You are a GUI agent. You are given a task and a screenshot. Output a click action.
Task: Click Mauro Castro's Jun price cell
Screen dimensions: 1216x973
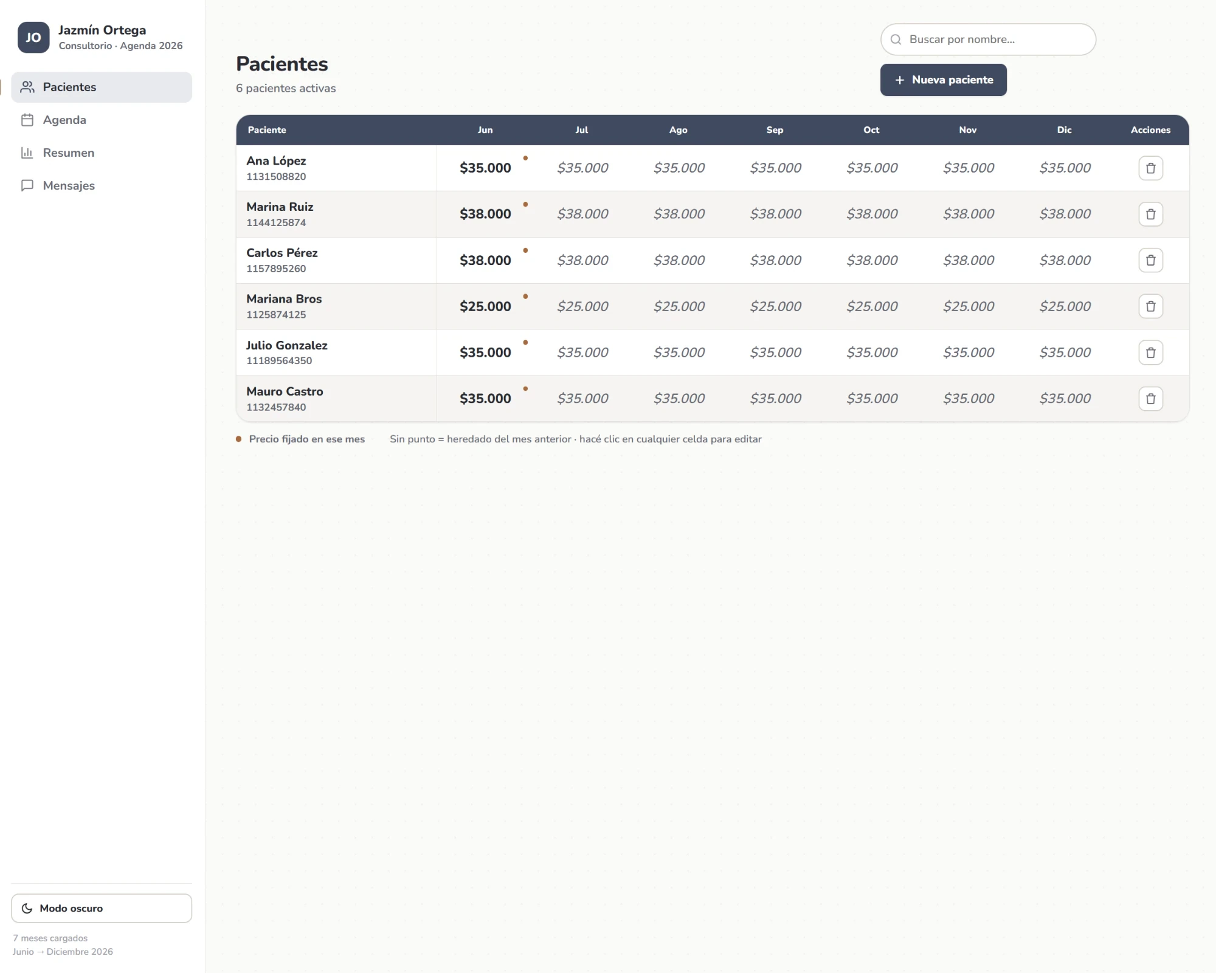pos(485,399)
